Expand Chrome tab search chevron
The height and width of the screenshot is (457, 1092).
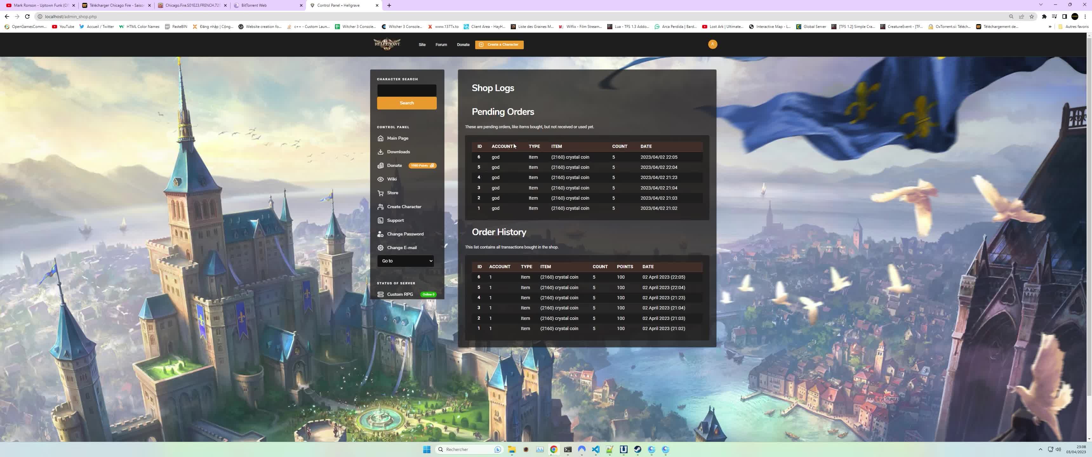(1041, 5)
